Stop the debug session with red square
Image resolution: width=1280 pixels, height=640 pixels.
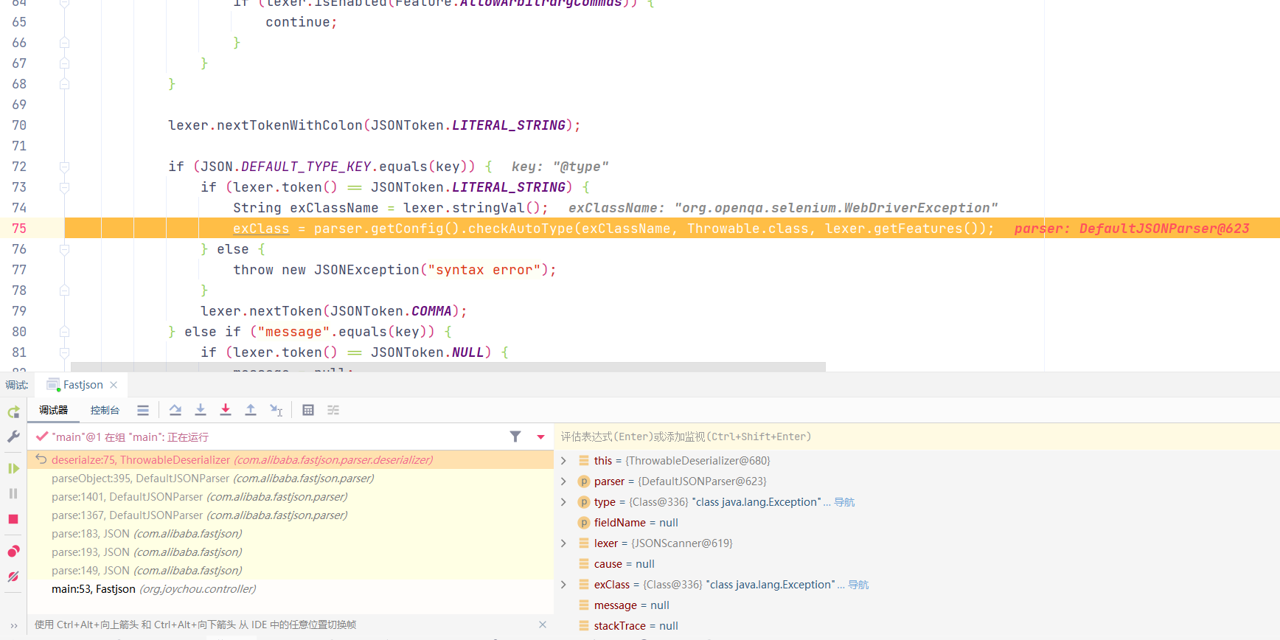point(13,519)
